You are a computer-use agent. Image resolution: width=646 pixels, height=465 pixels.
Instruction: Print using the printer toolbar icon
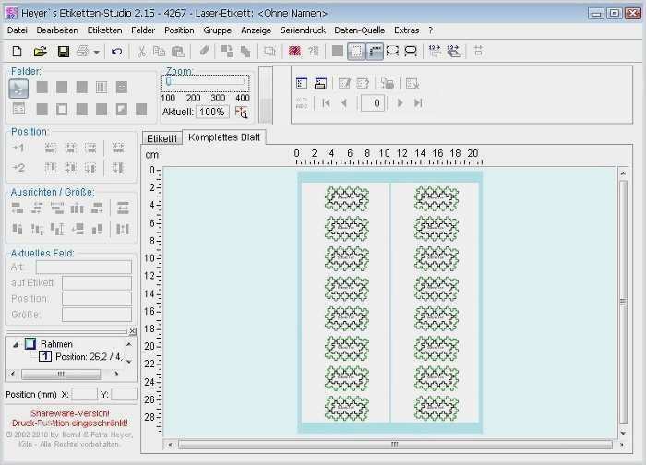click(83, 52)
